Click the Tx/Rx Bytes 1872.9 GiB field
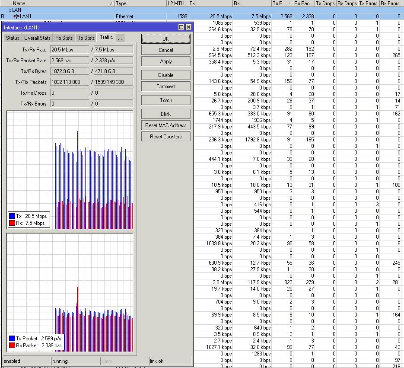Image resolution: width=404 pixels, height=368 pixels. [70, 71]
